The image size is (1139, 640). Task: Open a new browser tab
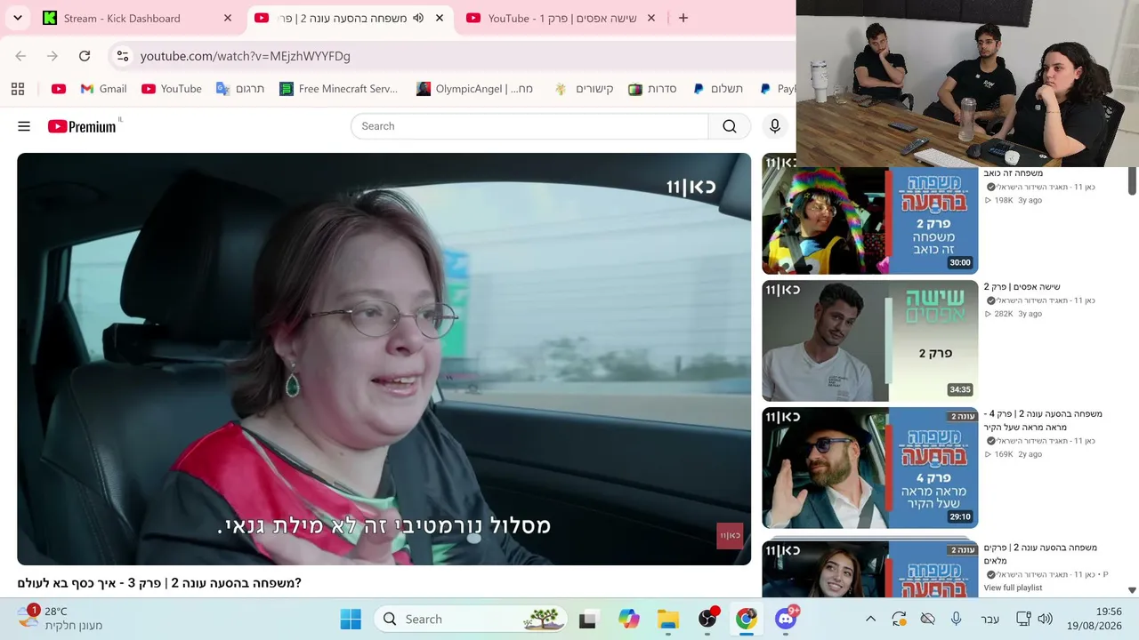(683, 18)
